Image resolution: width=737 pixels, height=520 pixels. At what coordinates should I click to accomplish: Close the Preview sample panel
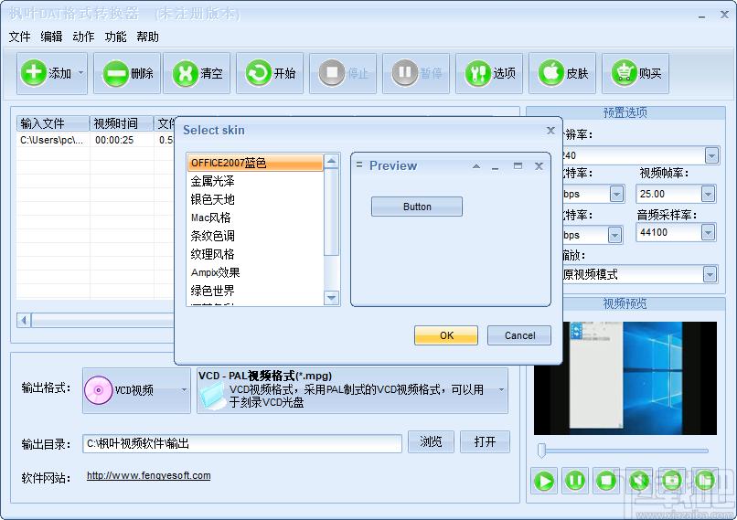tap(539, 165)
